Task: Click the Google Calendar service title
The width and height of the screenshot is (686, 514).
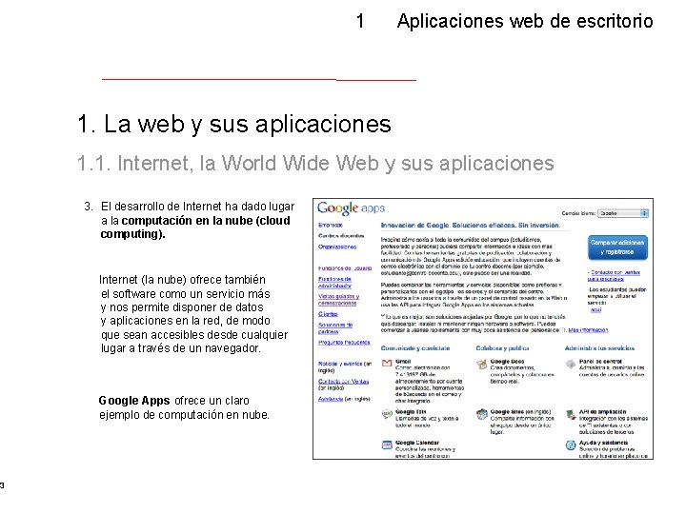Action: pos(417,443)
